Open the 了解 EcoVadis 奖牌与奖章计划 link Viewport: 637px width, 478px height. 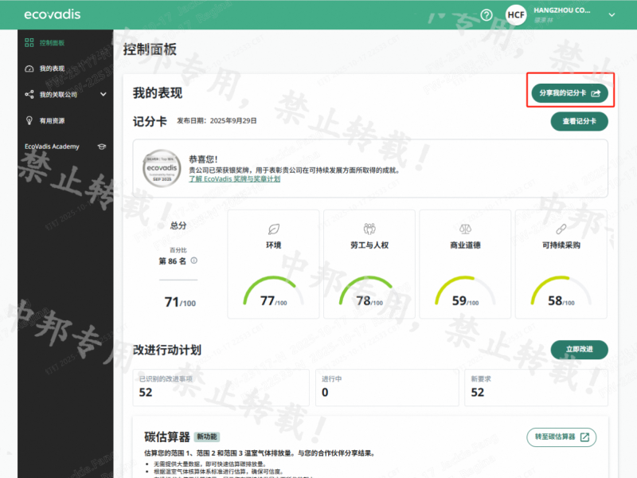234,179
